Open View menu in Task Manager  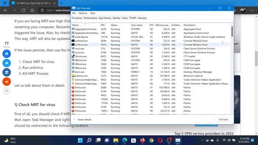pyautogui.click(x=92, y=13)
